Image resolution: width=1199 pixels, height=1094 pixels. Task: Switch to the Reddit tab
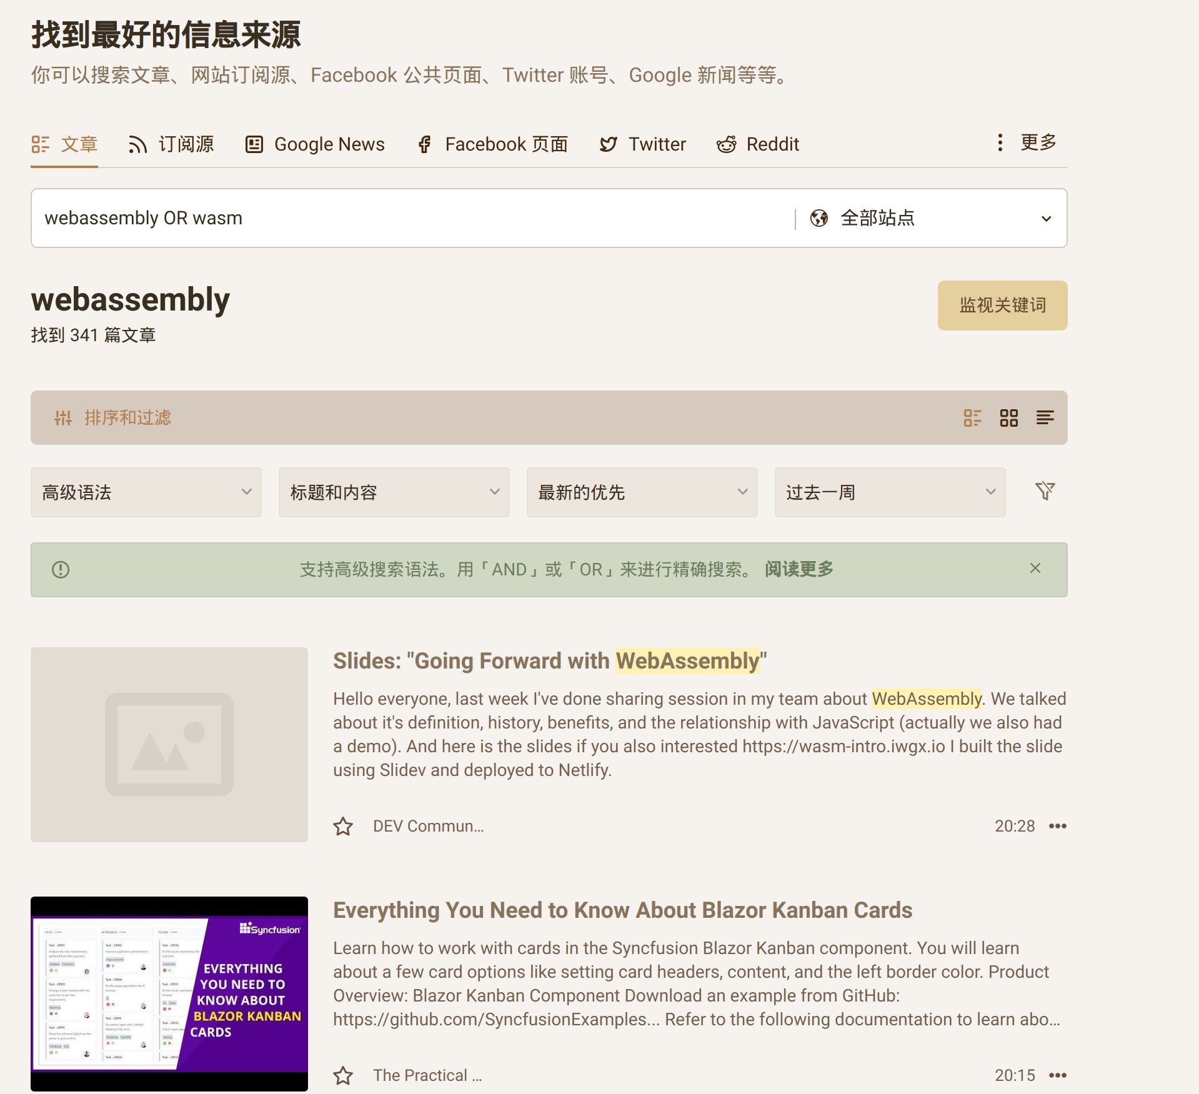(x=758, y=144)
